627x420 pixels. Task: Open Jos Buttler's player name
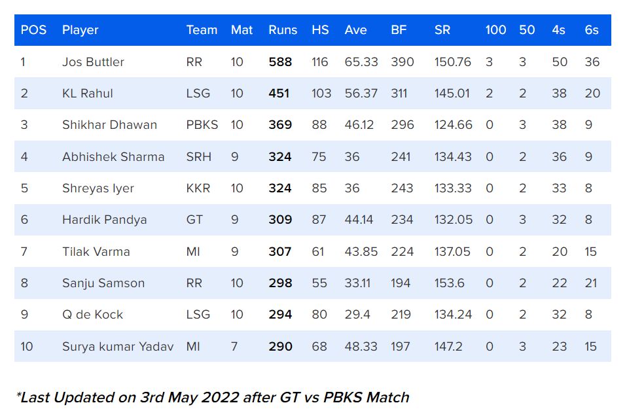click(93, 62)
